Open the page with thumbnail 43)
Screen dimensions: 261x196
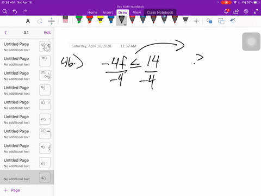(27, 134)
